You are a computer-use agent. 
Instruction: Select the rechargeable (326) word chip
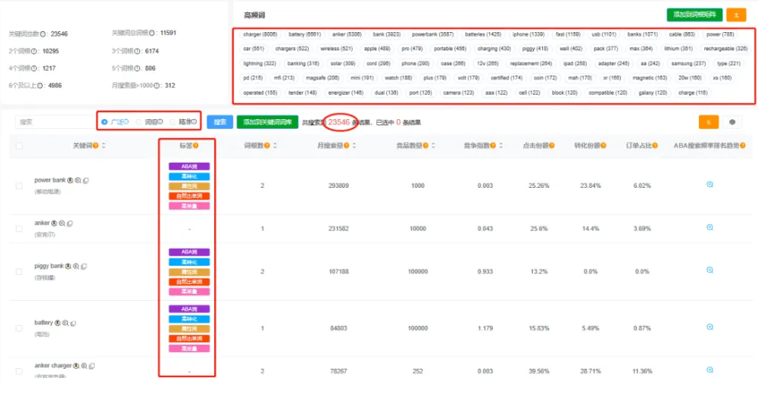click(x=726, y=49)
